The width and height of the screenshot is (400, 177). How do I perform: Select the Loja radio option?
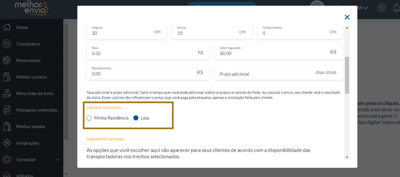[x=136, y=118]
